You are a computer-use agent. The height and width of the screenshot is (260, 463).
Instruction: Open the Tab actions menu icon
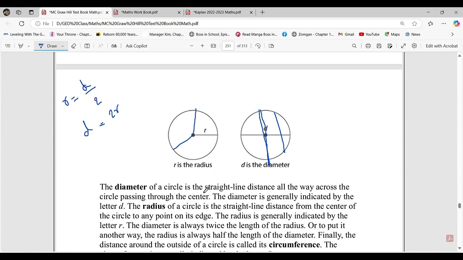click(x=31, y=12)
